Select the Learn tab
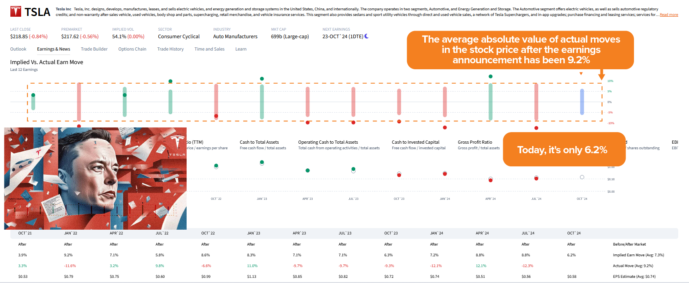Image resolution: width=689 pixels, height=283 pixels. coord(241,49)
